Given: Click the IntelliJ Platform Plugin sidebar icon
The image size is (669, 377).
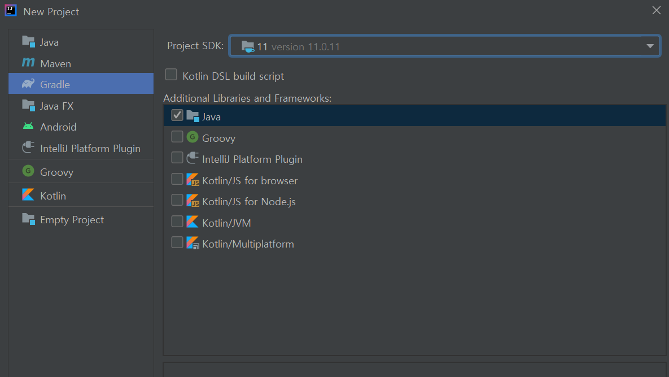Looking at the screenshot, I should [28, 148].
